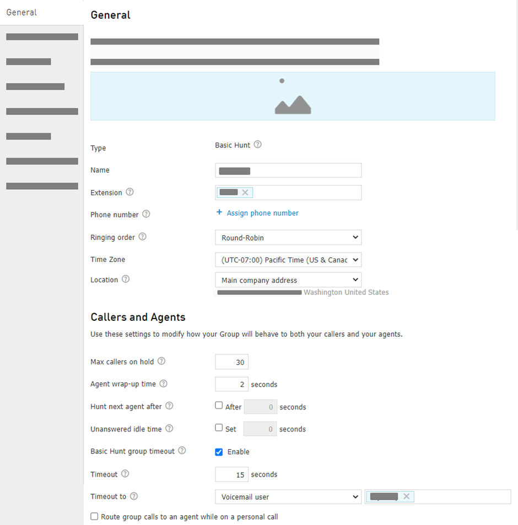The image size is (518, 525).
Task: Show help for Max callers on hold
Action: [161, 361]
